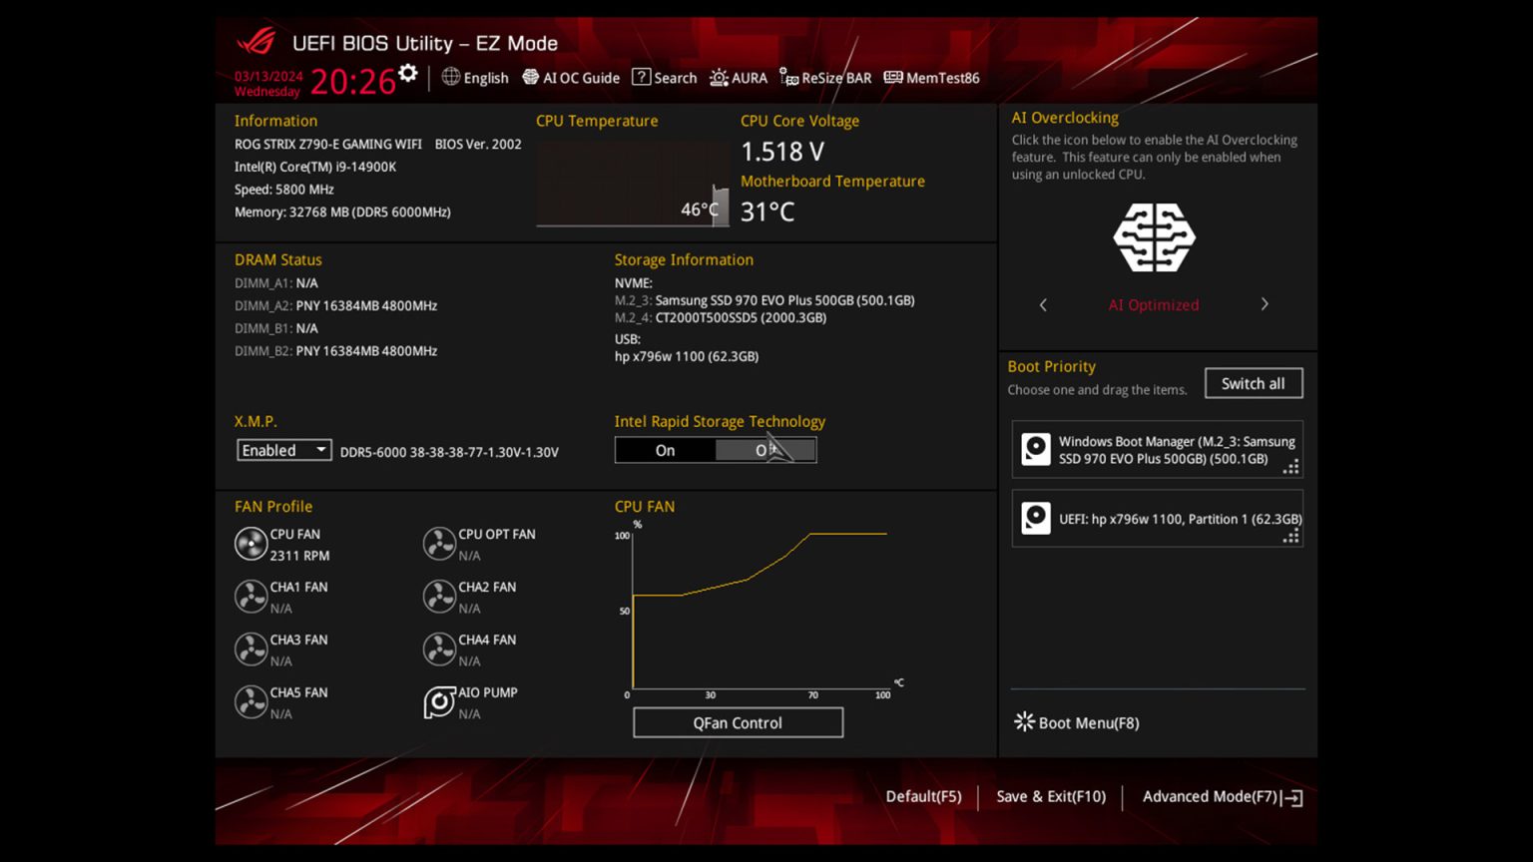
Task: Click the AI Optimized label
Action: (1154, 305)
